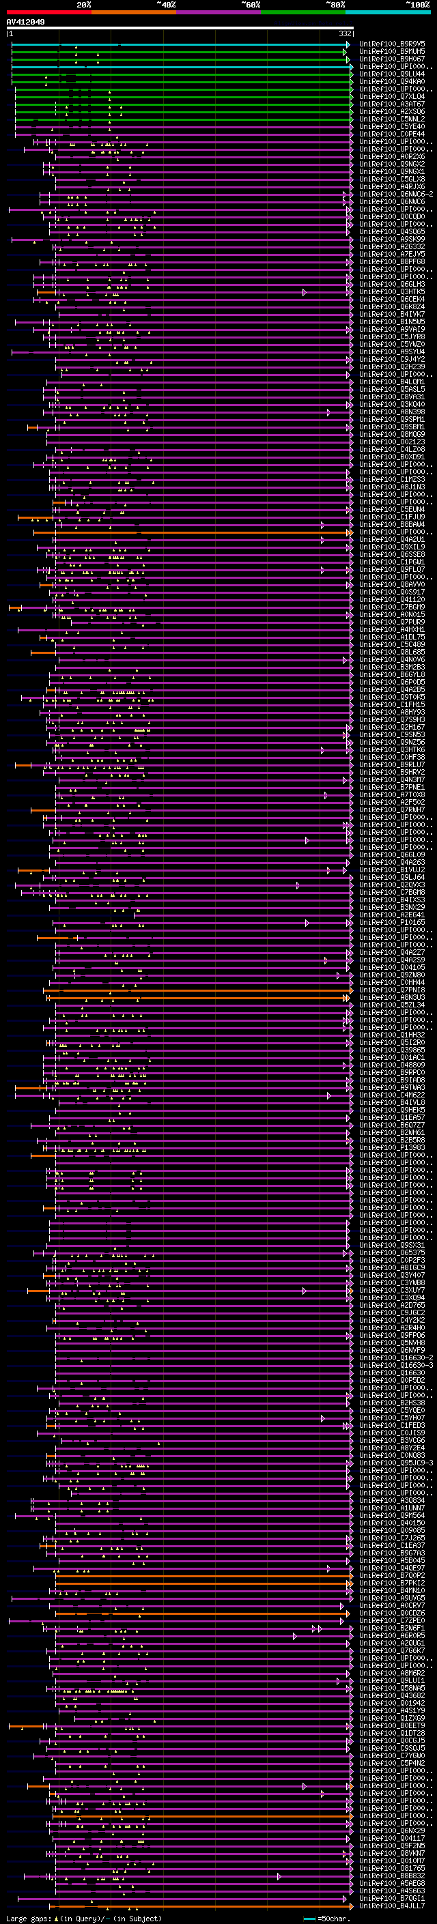Open hit UniRef100_Q6GLH3
Viewport: 437px width, 1924px height.
point(392,284)
